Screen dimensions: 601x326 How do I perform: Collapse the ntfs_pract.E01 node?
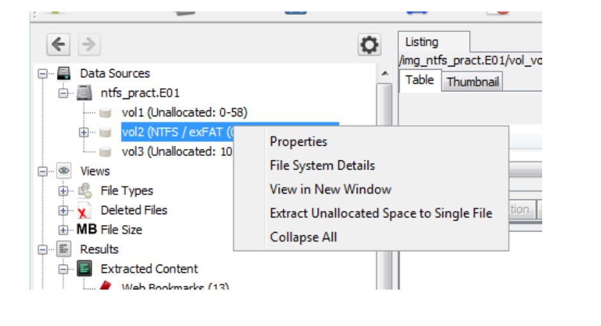click(x=63, y=93)
